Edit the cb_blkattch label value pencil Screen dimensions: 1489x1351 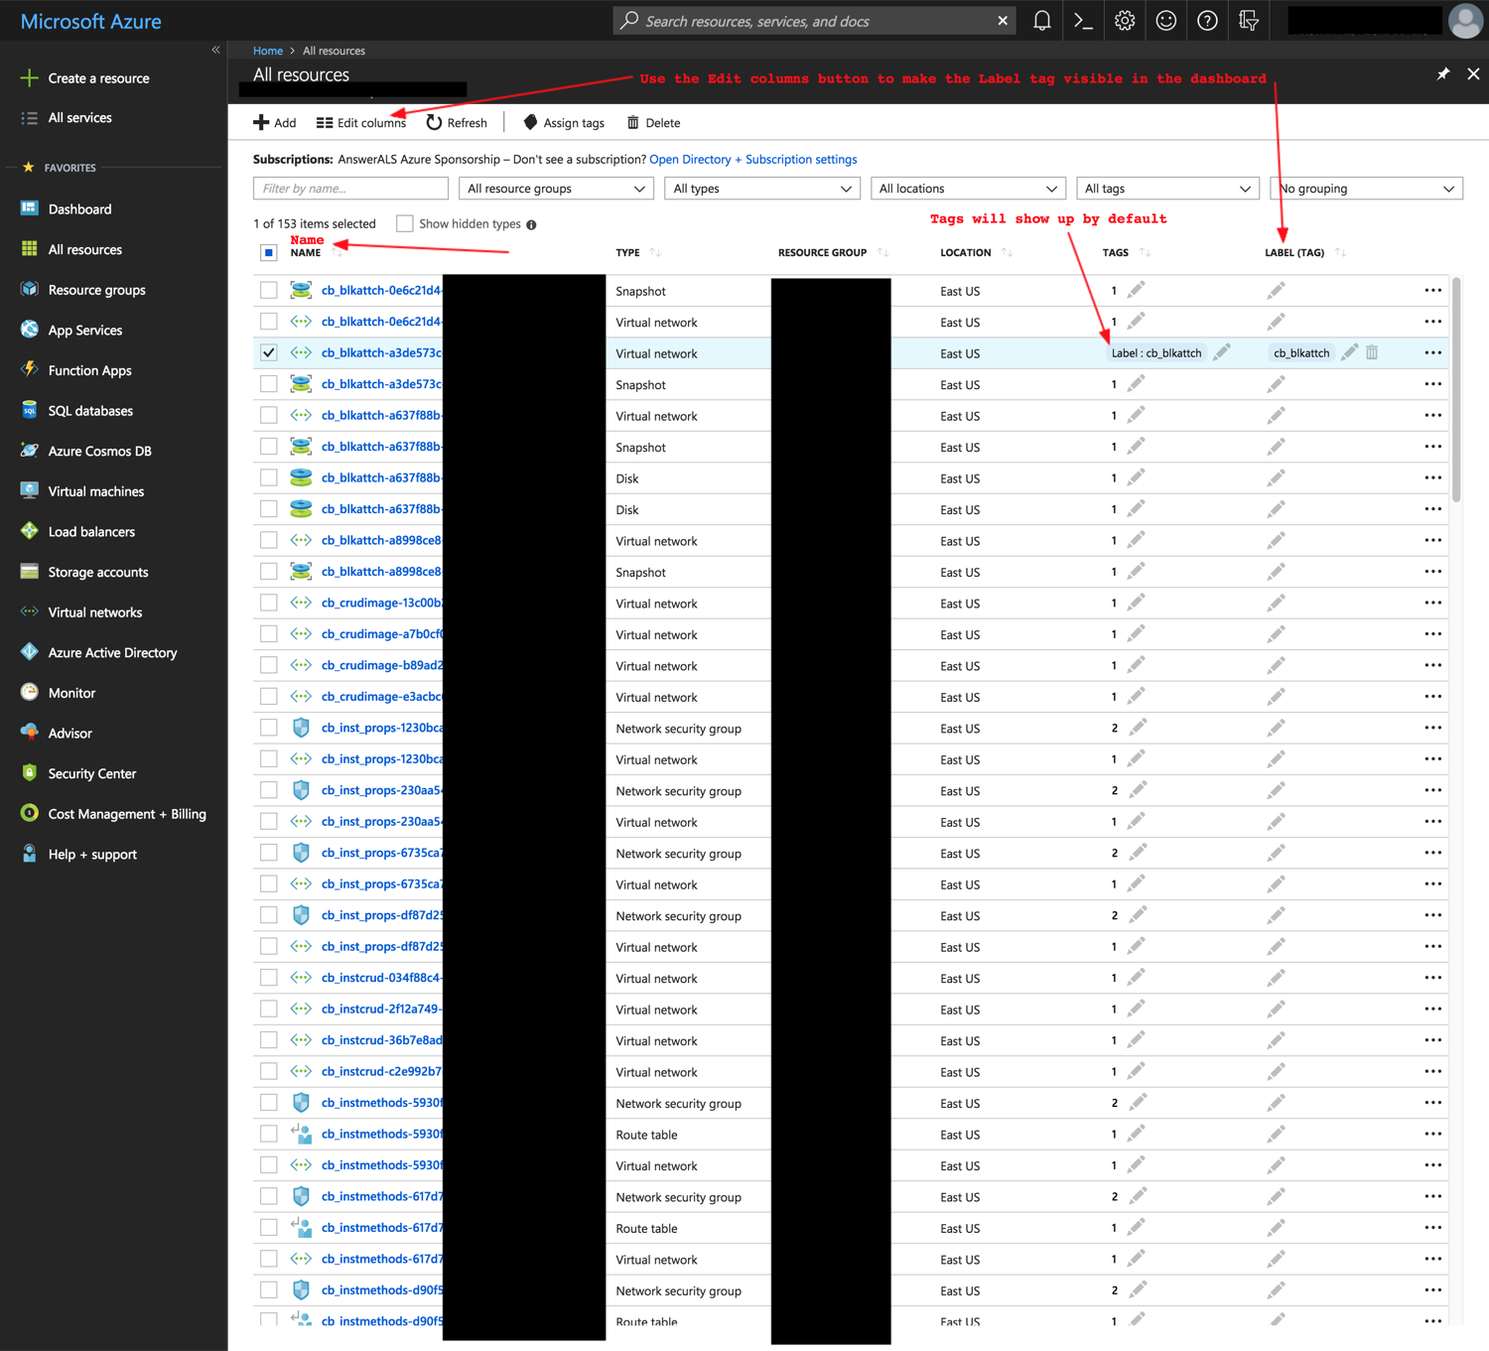1349,352
